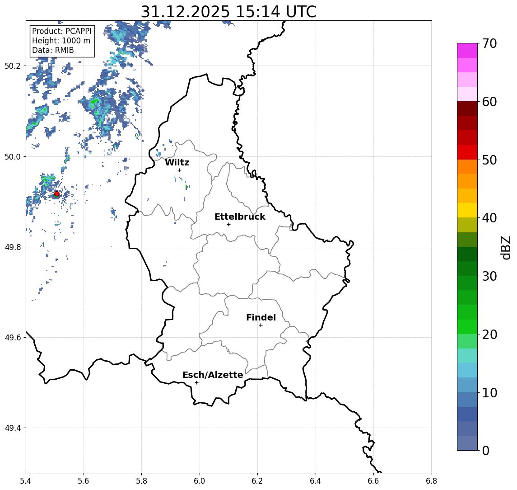This screenshot has width=517, height=490.
Task: Click the colorbar tick label 40
Action: click(489, 218)
